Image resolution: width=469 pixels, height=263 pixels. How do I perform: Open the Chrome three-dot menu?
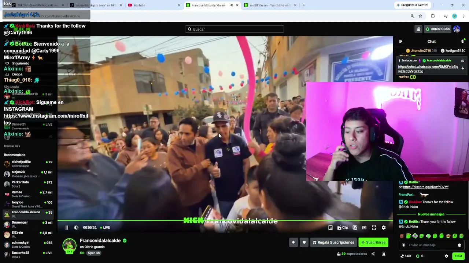pos(464,16)
